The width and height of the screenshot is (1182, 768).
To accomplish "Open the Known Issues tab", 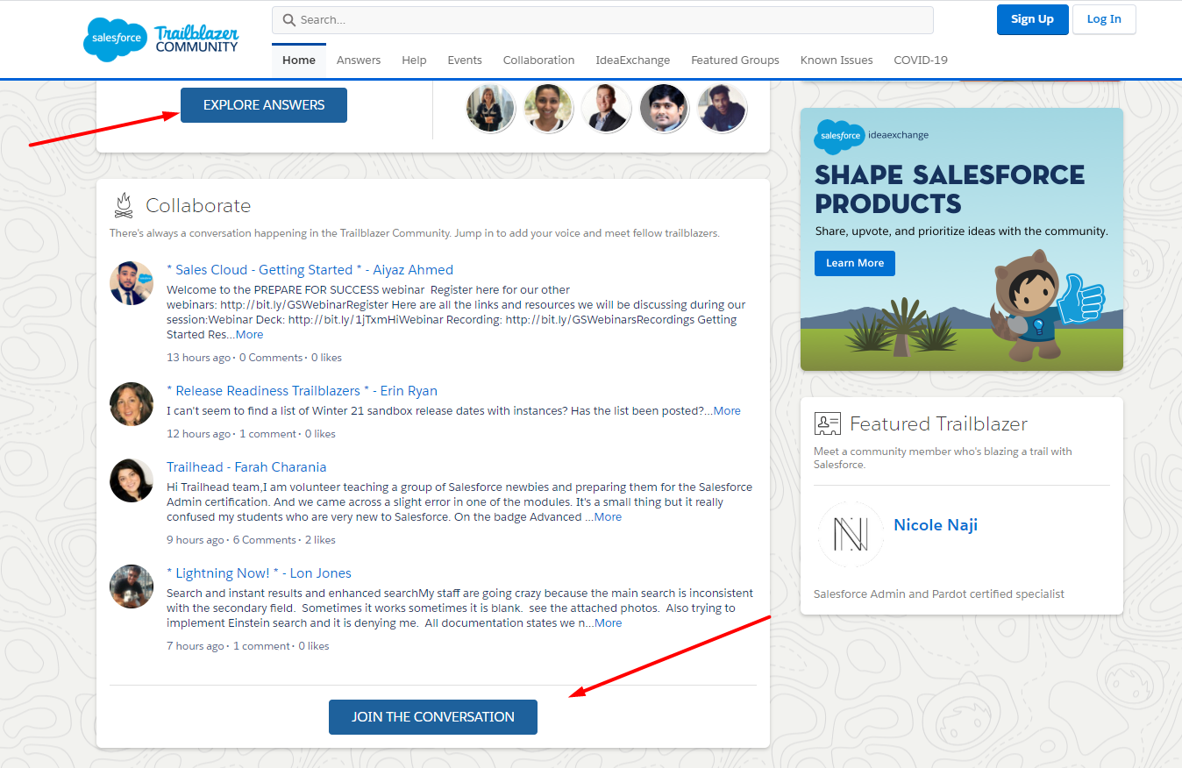I will coord(837,60).
